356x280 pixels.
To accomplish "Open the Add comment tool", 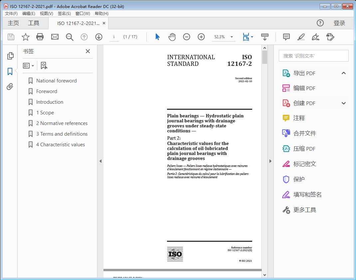I will pos(286,37).
